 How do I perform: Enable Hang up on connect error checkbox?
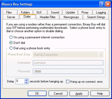(68, 82)
